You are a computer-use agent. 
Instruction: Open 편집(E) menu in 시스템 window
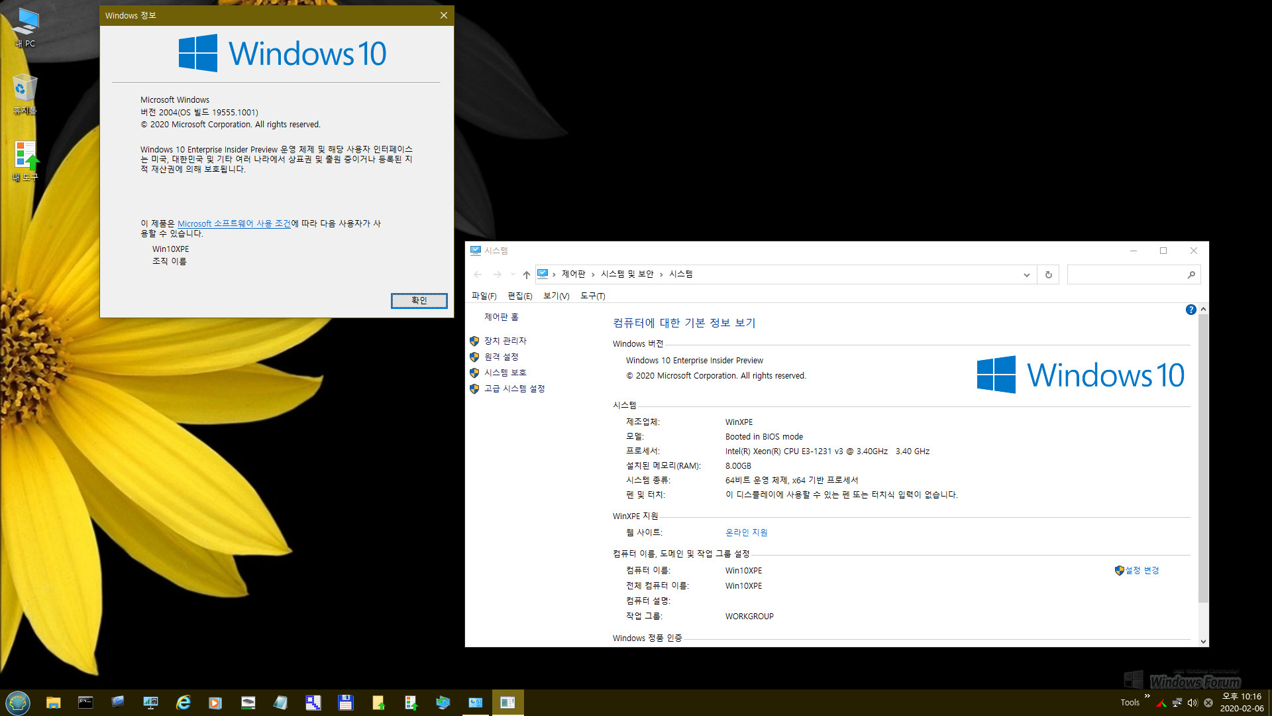[519, 296]
